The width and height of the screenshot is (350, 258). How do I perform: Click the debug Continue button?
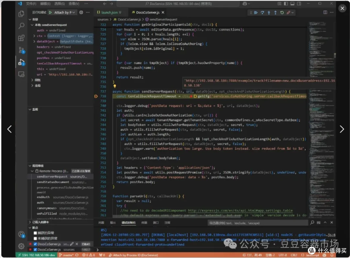[x=256, y=13]
